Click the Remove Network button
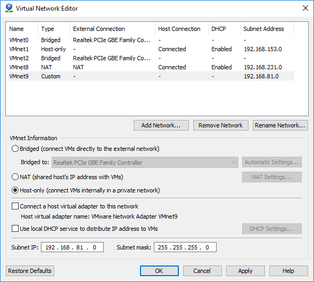Viewport: 314px width, 282px height. [x=221, y=125]
